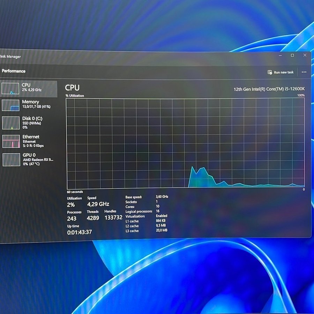Click the Performance page heading
The image size is (314, 314).
tap(14, 71)
